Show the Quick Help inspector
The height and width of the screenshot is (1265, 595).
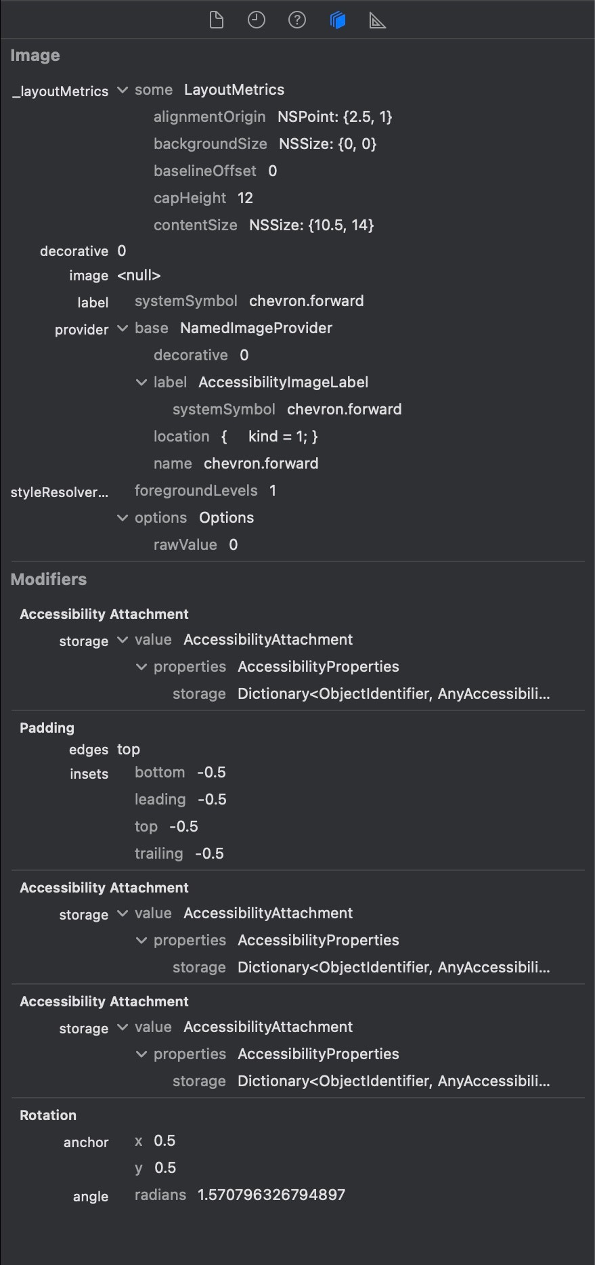pyautogui.click(x=297, y=20)
